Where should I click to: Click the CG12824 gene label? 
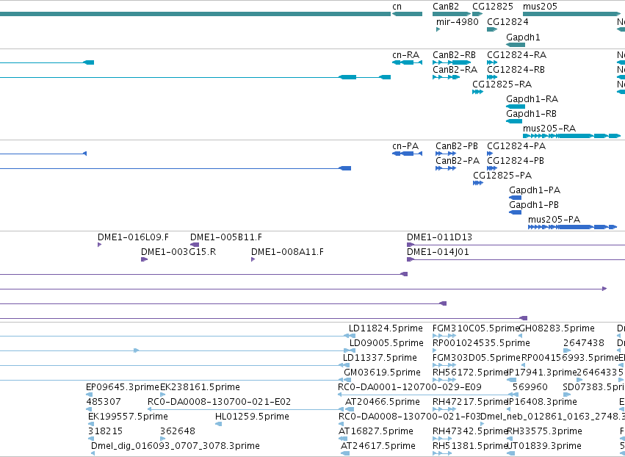tap(507, 21)
